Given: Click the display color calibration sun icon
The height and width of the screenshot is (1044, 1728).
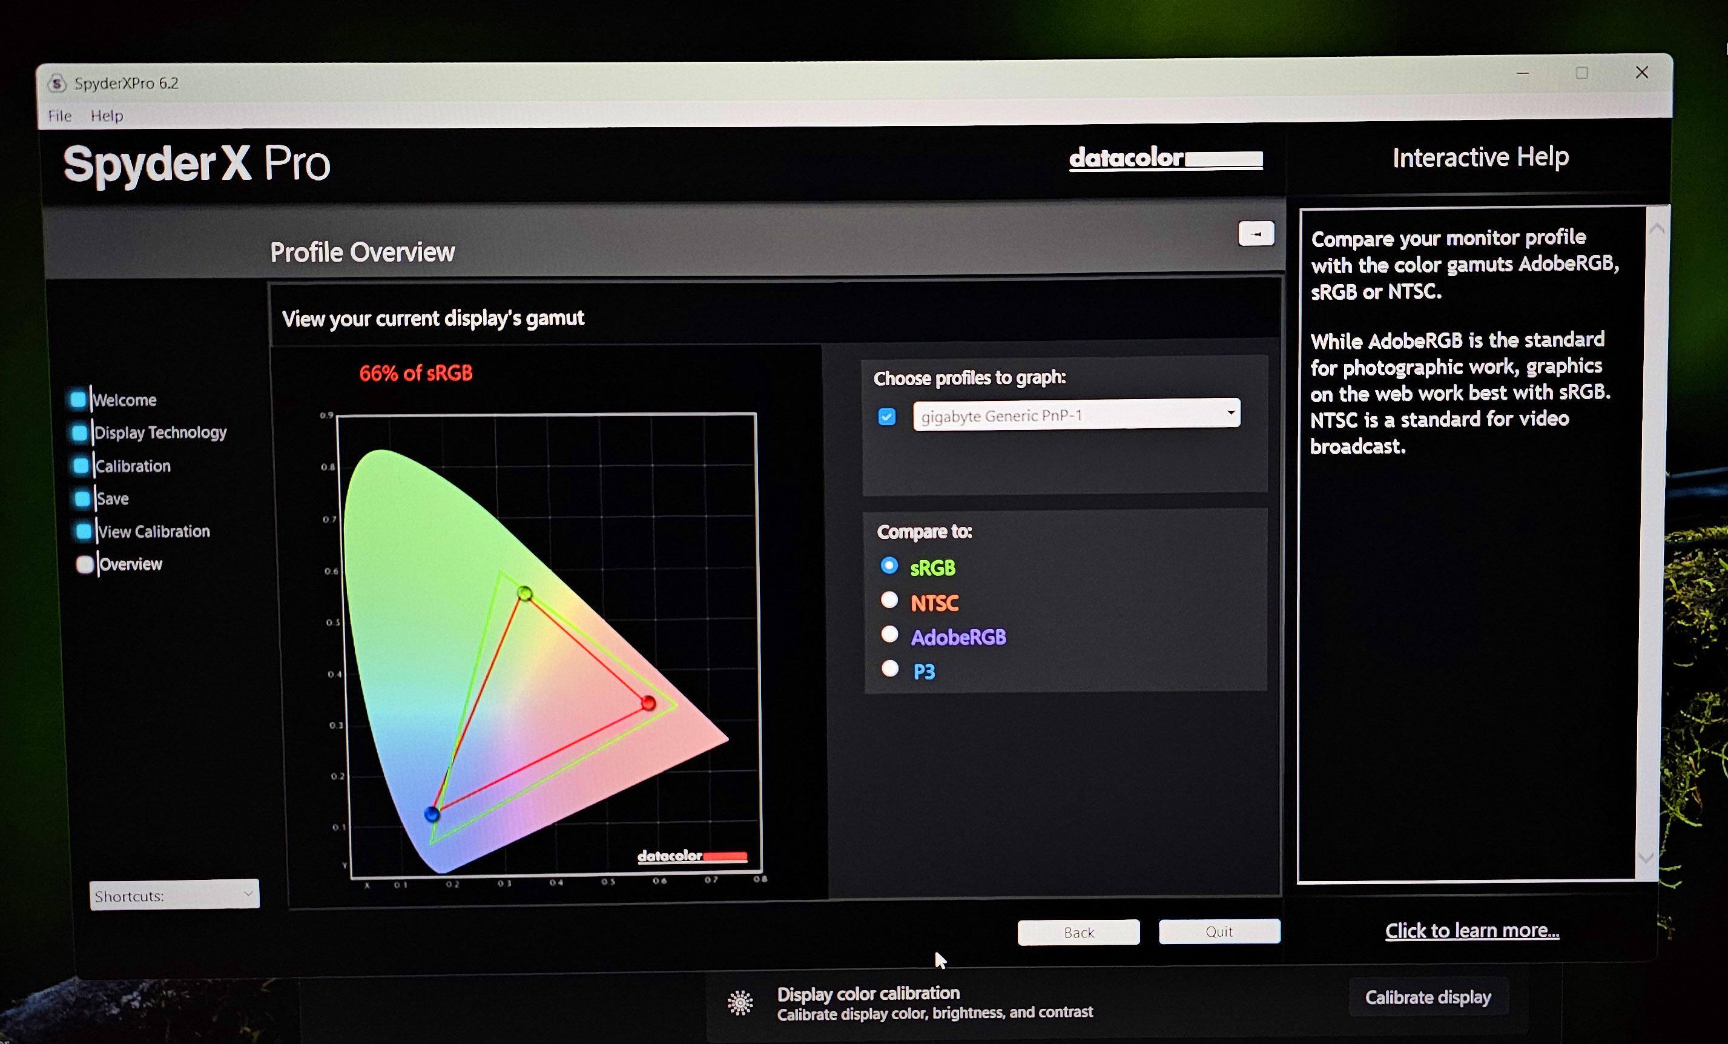Looking at the screenshot, I should click(x=740, y=1003).
